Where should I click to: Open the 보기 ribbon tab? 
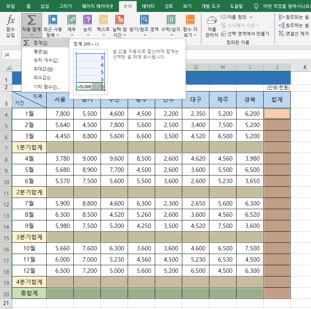pos(187,6)
